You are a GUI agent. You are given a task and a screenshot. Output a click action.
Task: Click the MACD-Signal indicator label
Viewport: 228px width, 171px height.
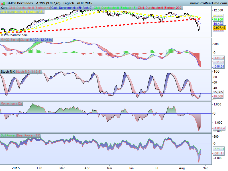click(10, 40)
